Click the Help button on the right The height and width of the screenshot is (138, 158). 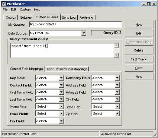[139, 76]
